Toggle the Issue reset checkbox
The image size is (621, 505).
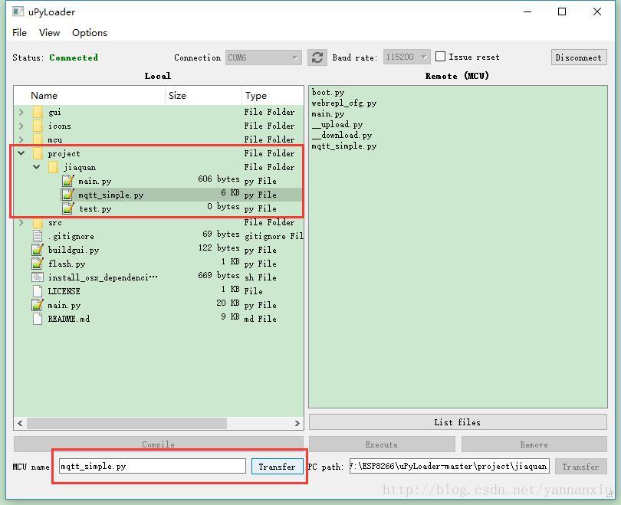(x=440, y=57)
